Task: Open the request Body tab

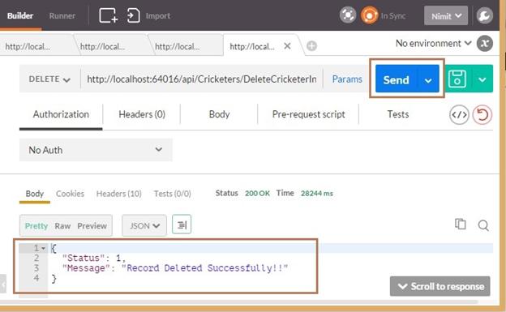Action: [219, 114]
